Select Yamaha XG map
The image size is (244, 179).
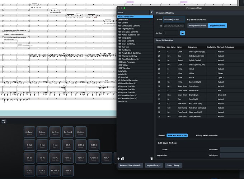135,101
